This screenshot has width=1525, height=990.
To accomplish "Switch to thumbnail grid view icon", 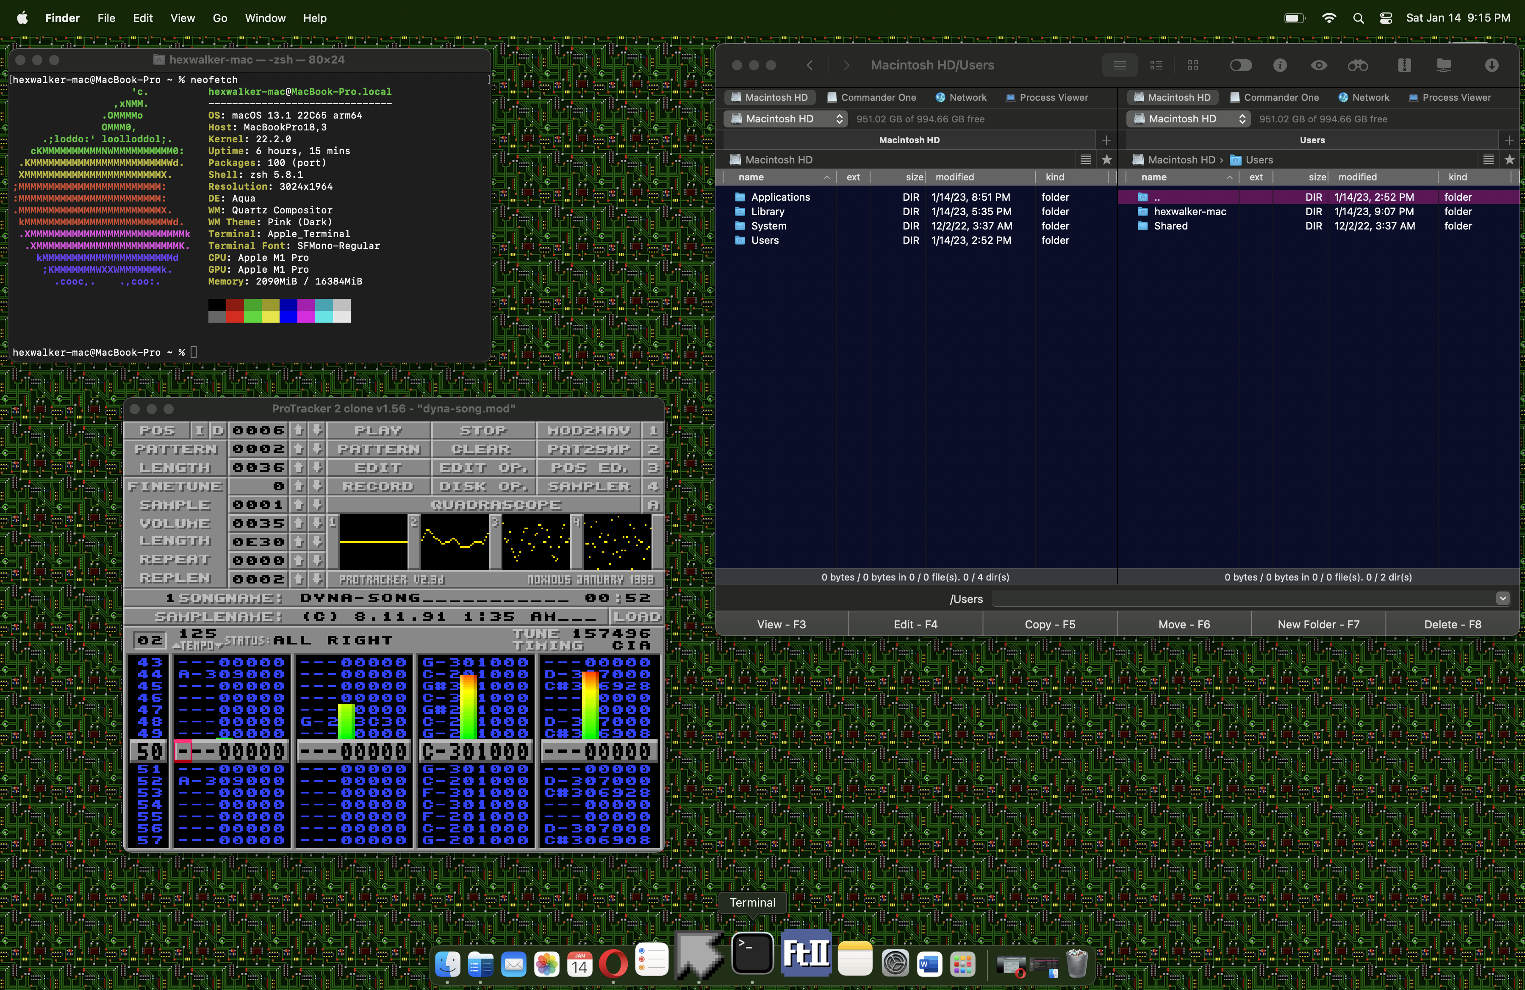I will (1192, 65).
